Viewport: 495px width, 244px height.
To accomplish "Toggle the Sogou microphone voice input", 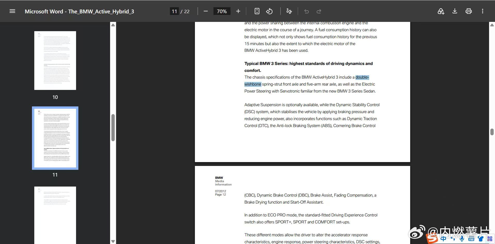I will (x=462, y=239).
